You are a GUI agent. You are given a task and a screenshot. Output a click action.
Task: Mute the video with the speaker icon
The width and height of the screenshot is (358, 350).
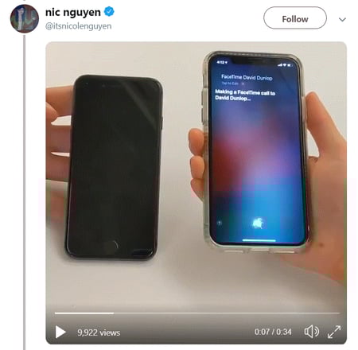(x=311, y=332)
